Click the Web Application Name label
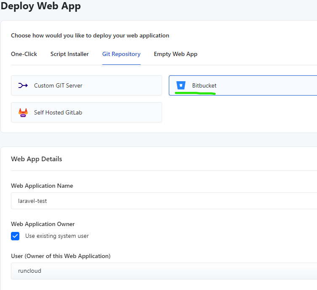317x290 pixels. point(42,186)
